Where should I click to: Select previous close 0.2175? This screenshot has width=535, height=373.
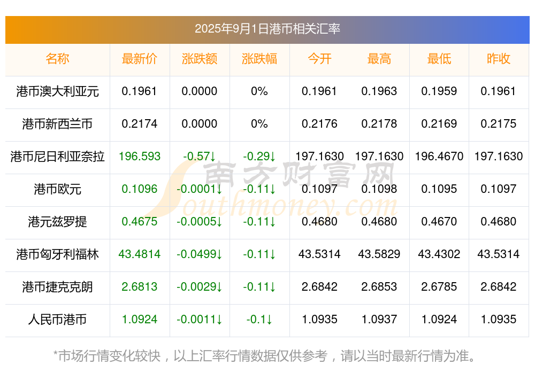(499, 124)
